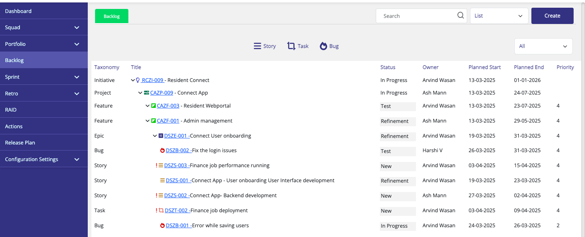The width and height of the screenshot is (585, 237).
Task: Collapse the CAZF-001 Admin management feature
Action: click(x=147, y=121)
